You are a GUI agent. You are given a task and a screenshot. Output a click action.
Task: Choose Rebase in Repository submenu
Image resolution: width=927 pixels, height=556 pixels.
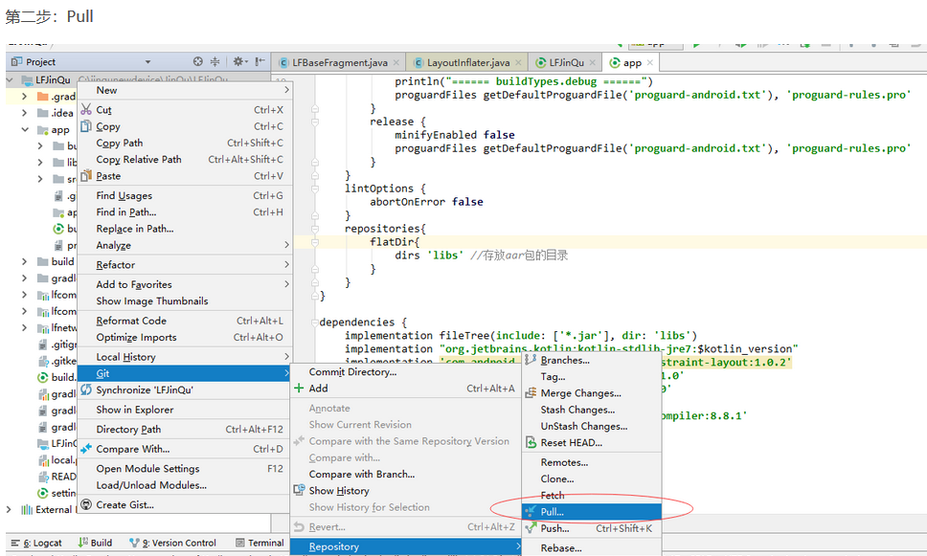591,547
